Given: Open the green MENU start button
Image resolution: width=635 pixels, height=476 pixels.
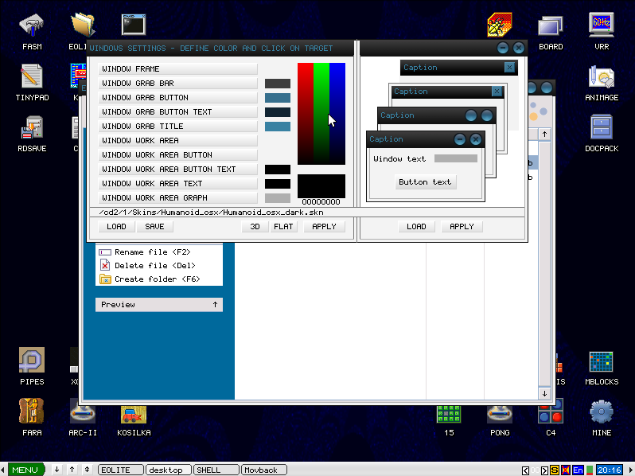Looking at the screenshot, I should click(25, 470).
